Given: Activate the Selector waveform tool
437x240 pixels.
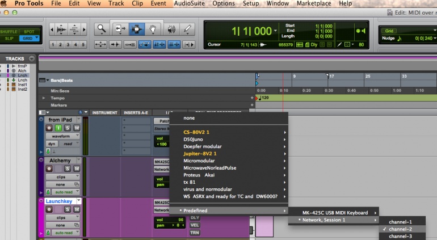Looking at the screenshot, I should pos(137,29).
